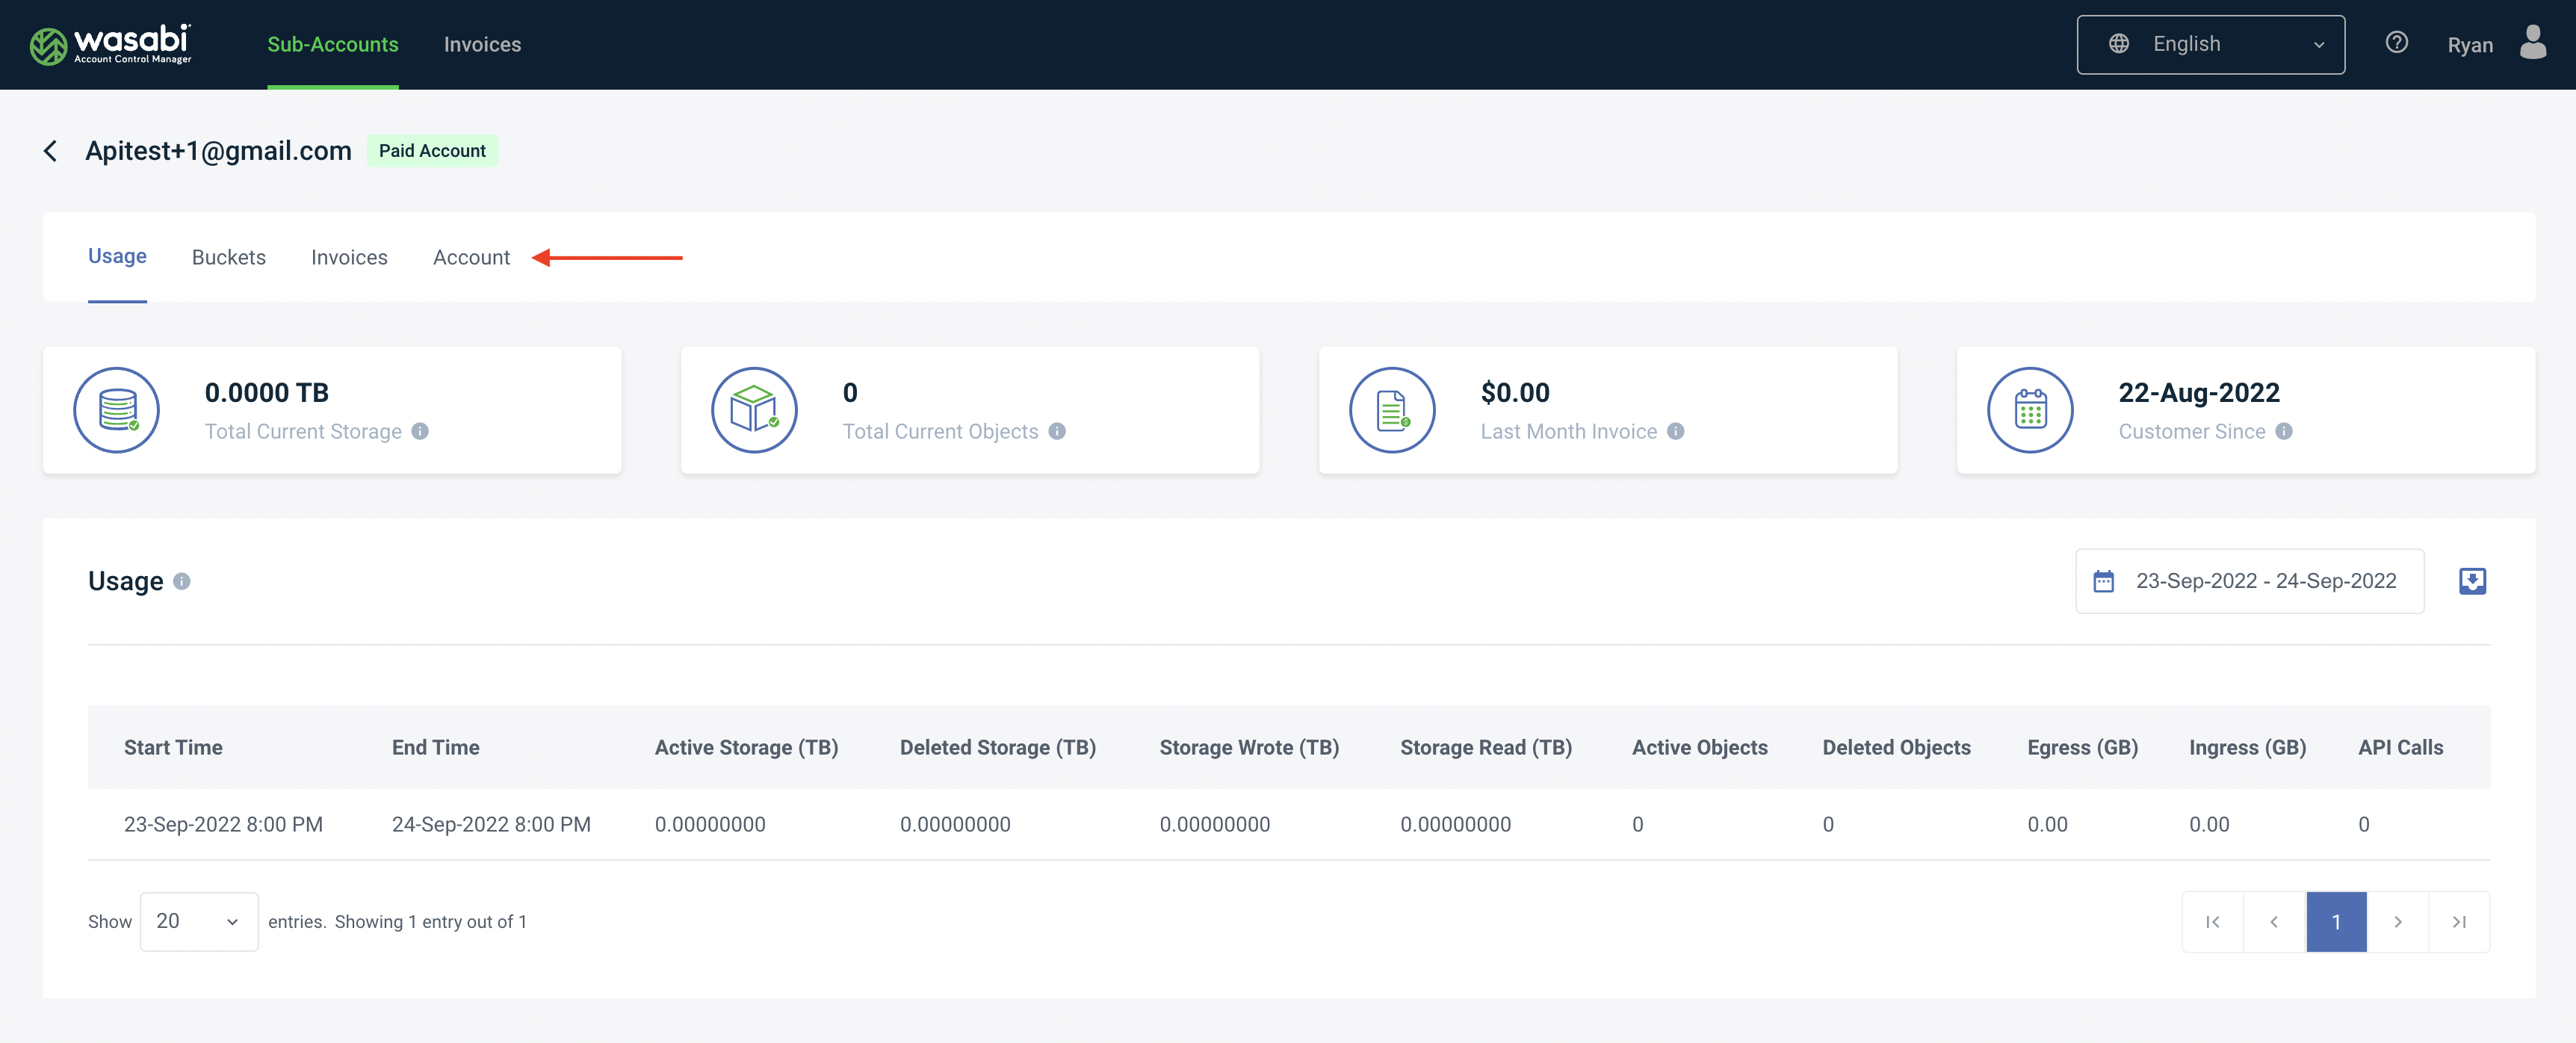Open the Invoices top navigation item

click(482, 44)
